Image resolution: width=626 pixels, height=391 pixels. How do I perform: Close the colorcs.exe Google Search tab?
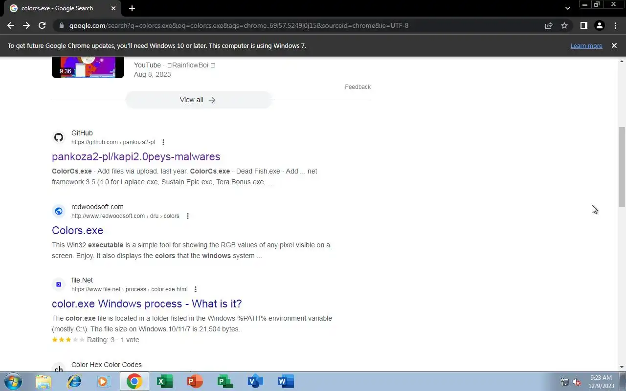[x=113, y=8]
